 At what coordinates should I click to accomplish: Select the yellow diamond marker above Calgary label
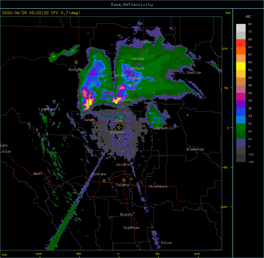click(x=124, y=180)
